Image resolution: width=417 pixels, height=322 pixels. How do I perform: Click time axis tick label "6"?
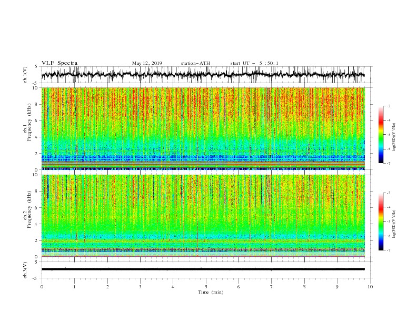[x=239, y=287]
